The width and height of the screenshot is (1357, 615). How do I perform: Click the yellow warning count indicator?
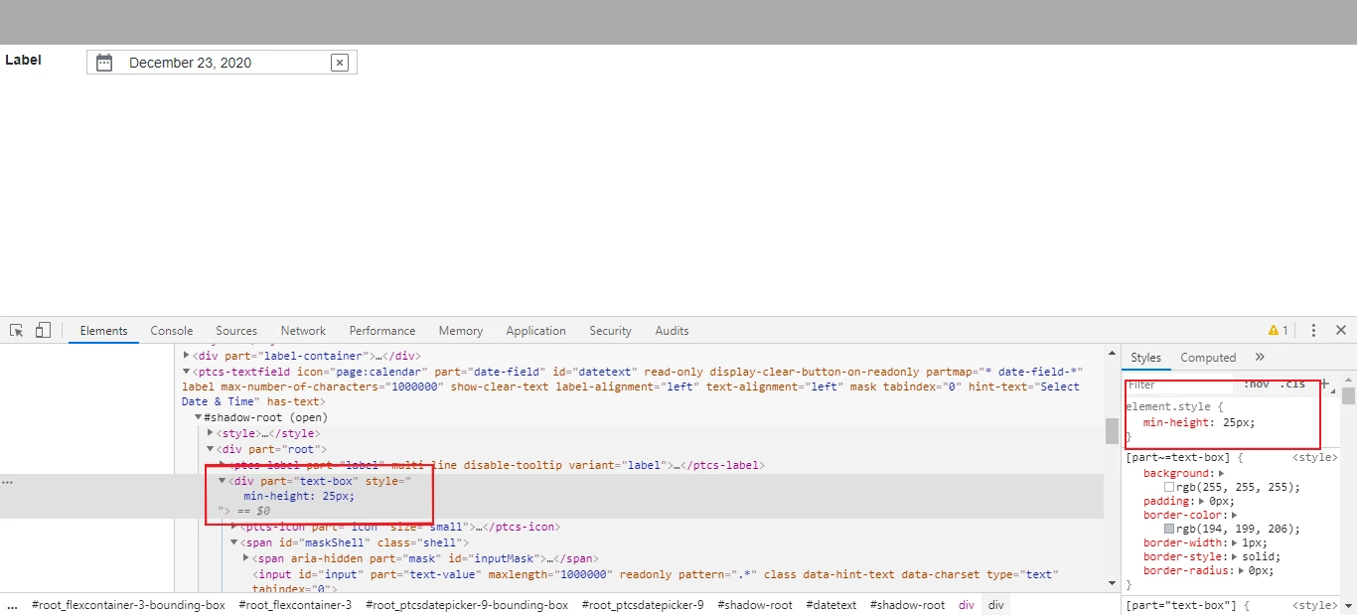pos(1278,331)
